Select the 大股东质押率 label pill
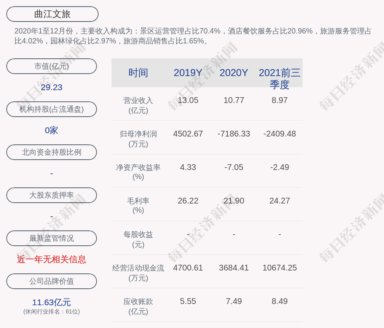Viewport: 384px width, 328px height. tap(52, 195)
